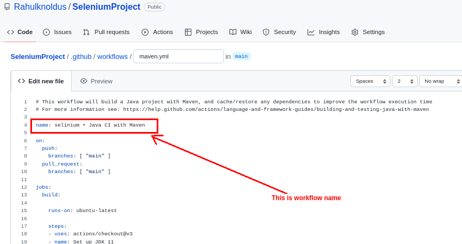The image size is (462, 244).
Task: Click 'Set up JDK 11' on line 19
Action: pyautogui.click(x=93, y=242)
